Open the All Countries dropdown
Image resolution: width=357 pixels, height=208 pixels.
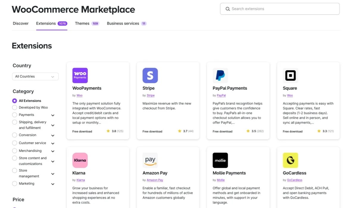pyautogui.click(x=35, y=76)
